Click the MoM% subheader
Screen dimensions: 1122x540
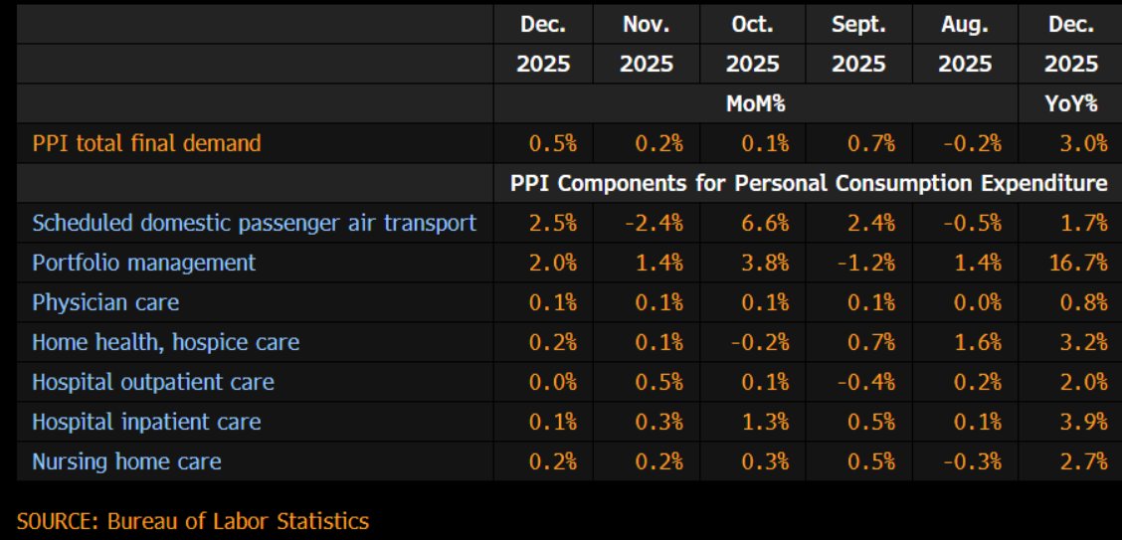click(755, 102)
